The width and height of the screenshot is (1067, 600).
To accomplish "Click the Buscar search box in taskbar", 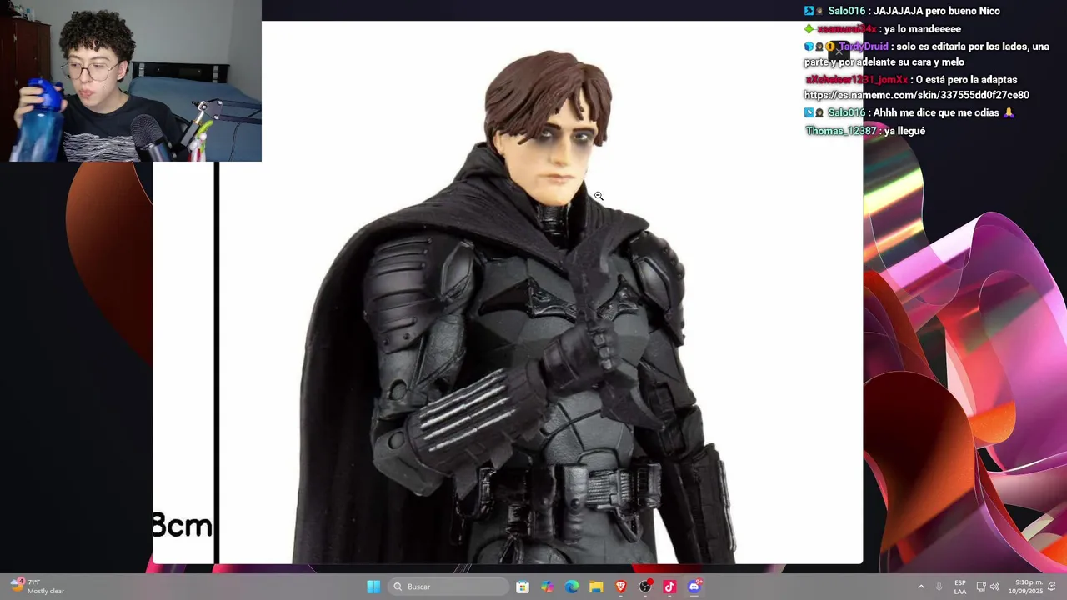I will tap(449, 587).
